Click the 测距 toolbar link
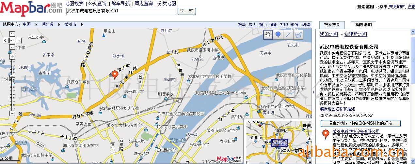 point(273,25)
